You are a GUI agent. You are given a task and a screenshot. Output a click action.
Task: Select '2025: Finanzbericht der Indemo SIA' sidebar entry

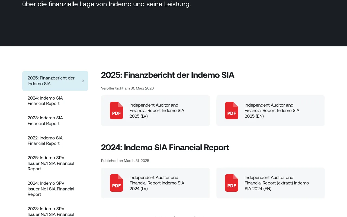pyautogui.click(x=55, y=81)
